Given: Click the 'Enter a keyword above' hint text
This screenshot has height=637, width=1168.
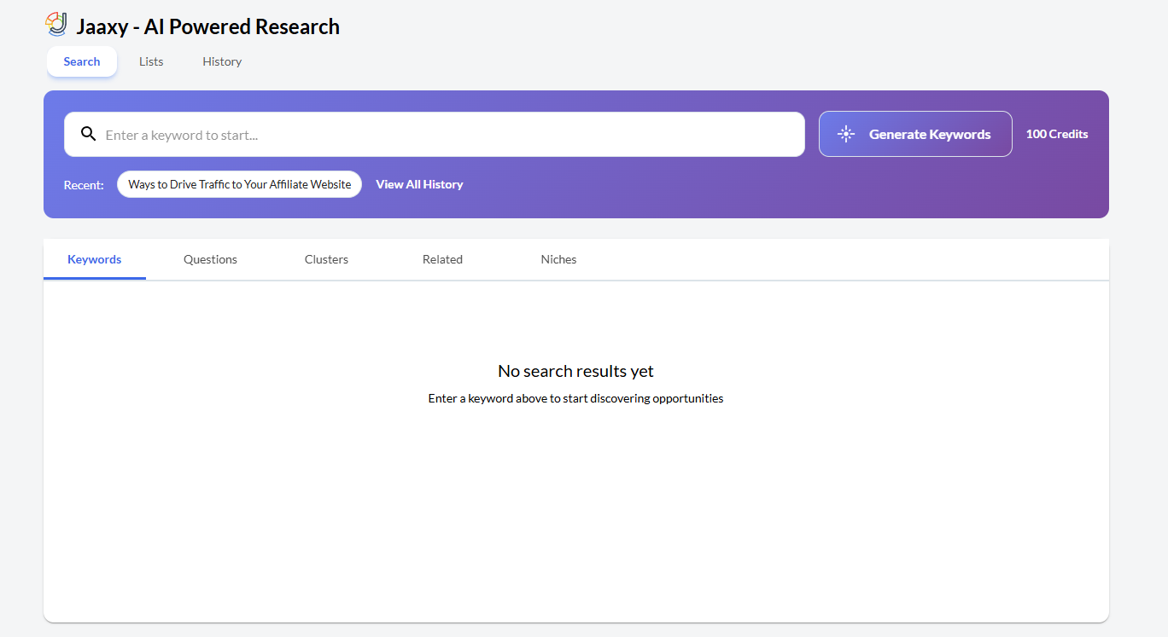Looking at the screenshot, I should [x=575, y=398].
